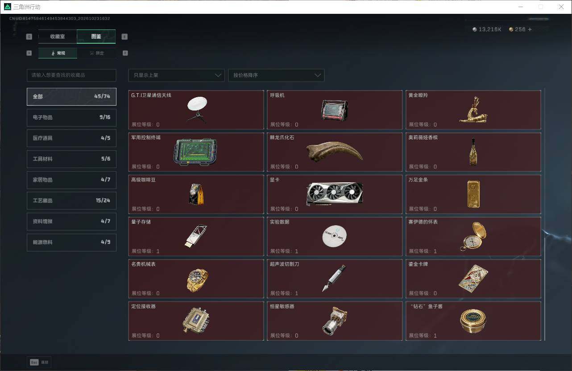The height and width of the screenshot is (371, 572).
Task: Click the 超声波切割刀 cutting knife image
Action: [334, 278]
